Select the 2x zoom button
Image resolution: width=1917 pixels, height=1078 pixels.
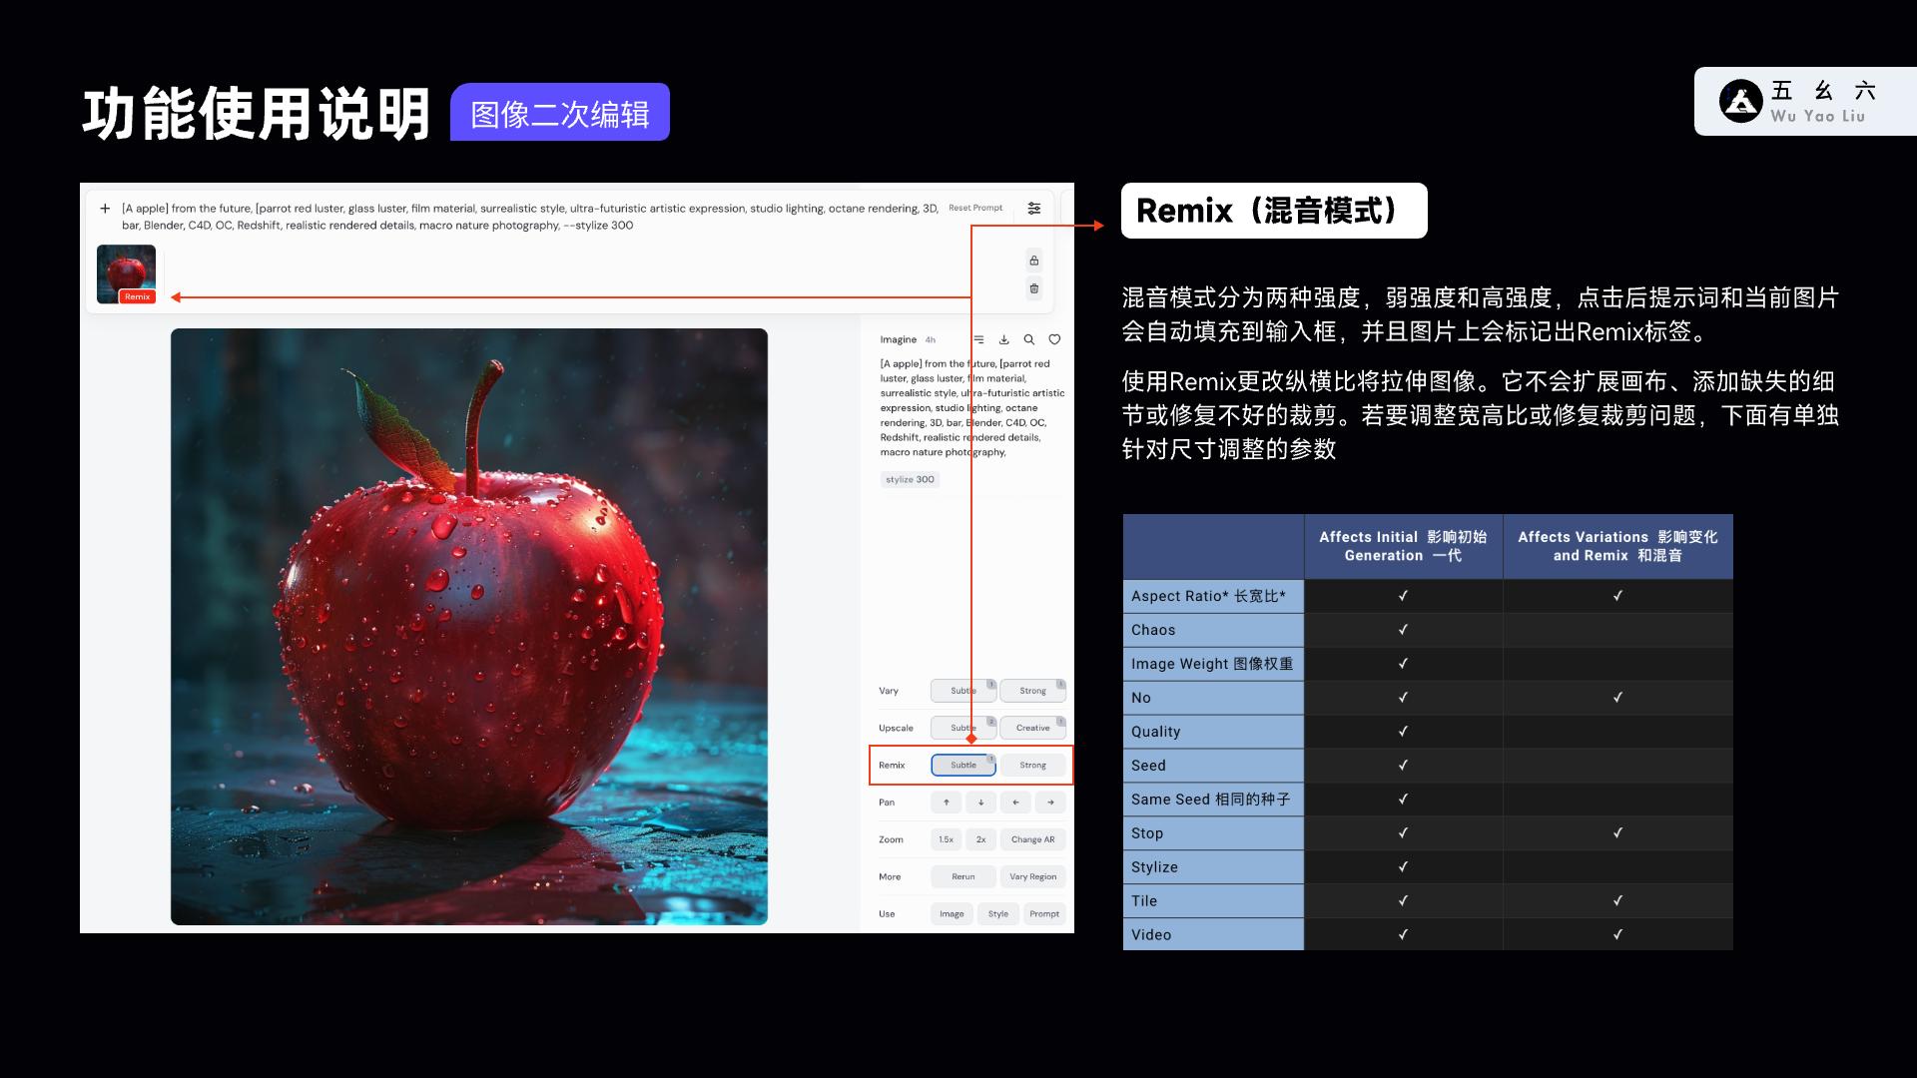(x=981, y=839)
